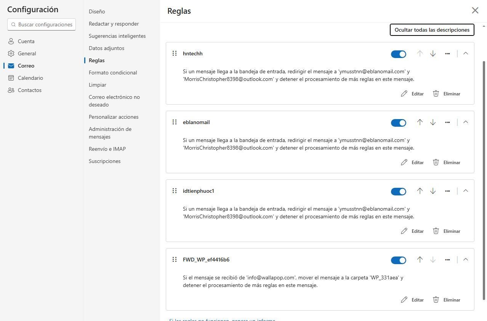
Task: Switch to Reenvío e IMAP settings
Action: [107, 148]
